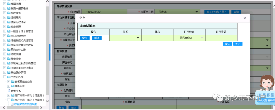275x110 pixels.
Task: Select 存量房销售信息采集 tree item
Action: 25,104
